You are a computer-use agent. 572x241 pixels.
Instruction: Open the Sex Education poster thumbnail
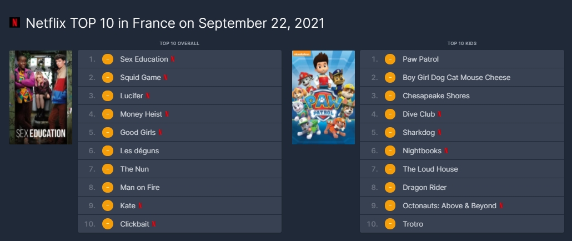[41, 97]
